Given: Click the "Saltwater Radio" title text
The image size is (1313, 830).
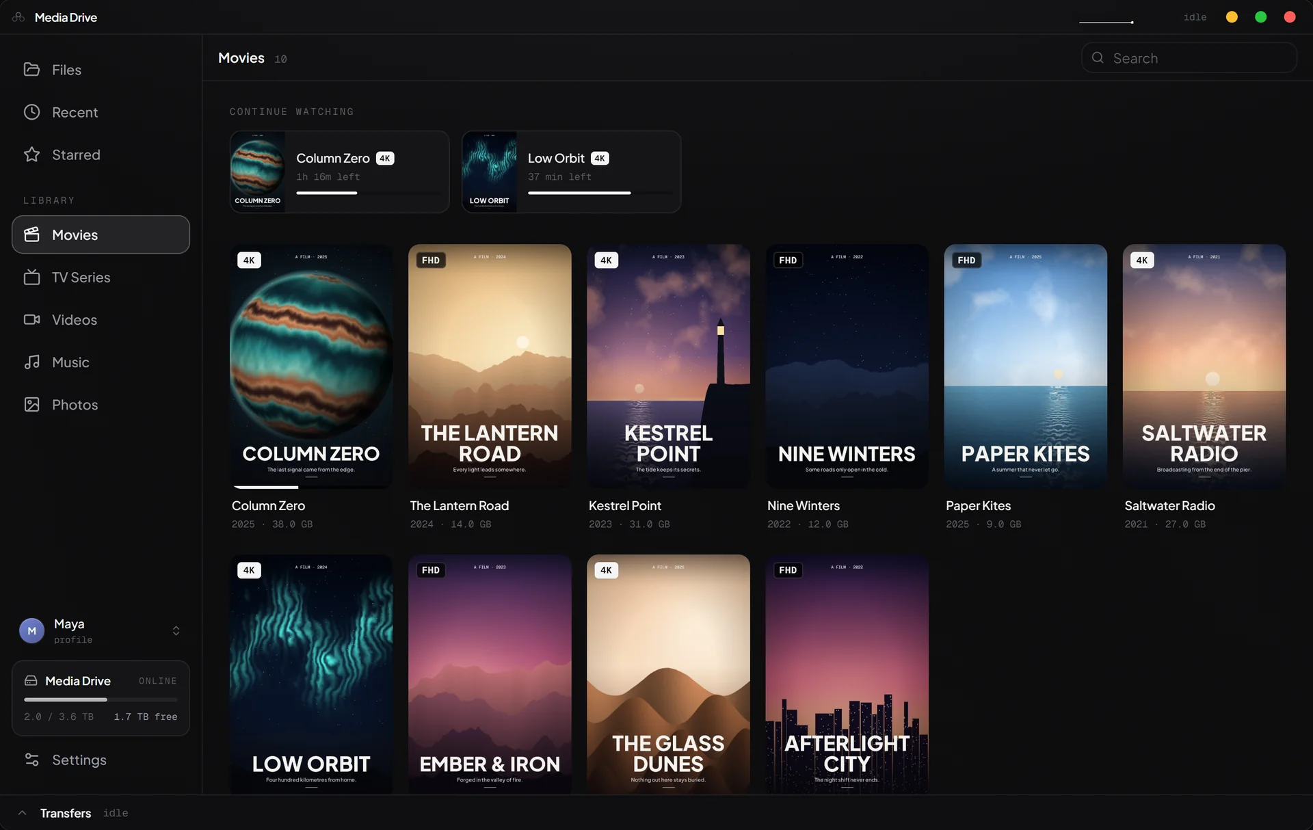Looking at the screenshot, I should [1169, 505].
